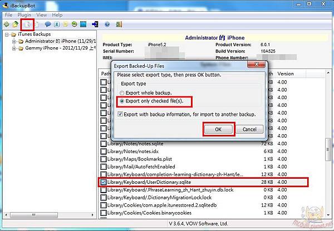
Task: Check the Library/Mail/AutoFetchEnabled checkbox
Action: (x=104, y=167)
